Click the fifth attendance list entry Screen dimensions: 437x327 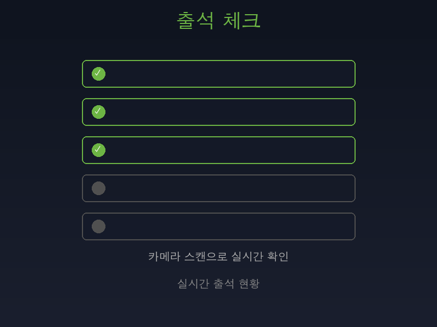coord(218,226)
